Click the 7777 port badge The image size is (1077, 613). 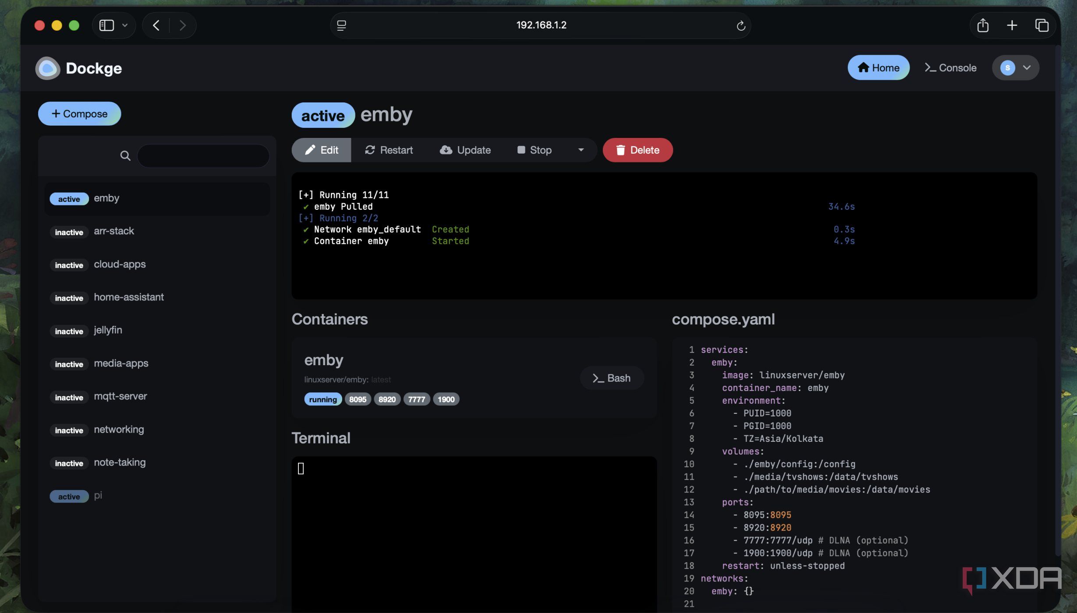(x=417, y=399)
